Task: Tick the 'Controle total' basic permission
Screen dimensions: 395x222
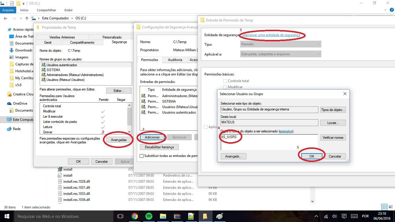Action: [225, 81]
